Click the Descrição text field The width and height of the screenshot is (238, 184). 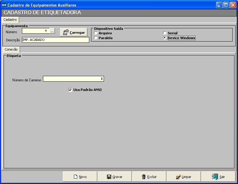[x=55, y=40]
